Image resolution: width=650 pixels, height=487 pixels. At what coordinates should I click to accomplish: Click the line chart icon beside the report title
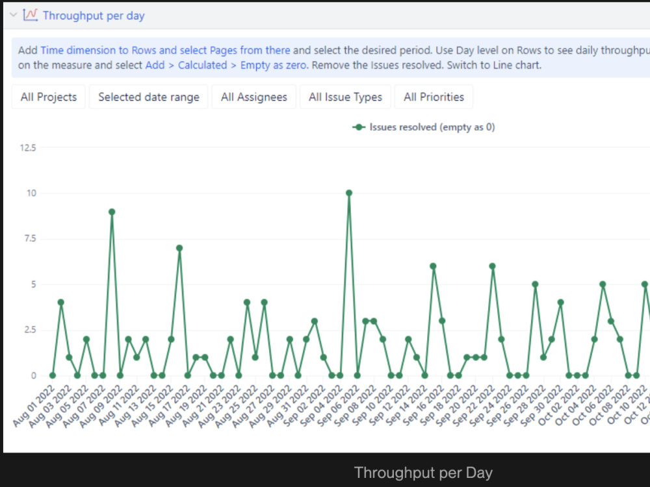[x=31, y=16]
